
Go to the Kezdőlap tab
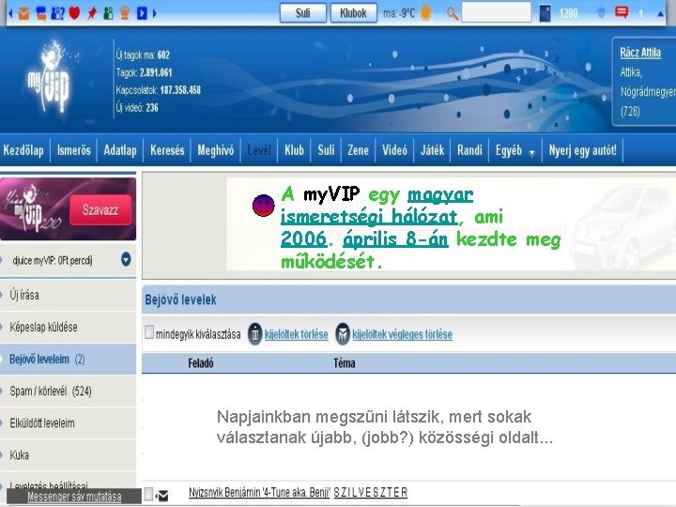click(23, 150)
